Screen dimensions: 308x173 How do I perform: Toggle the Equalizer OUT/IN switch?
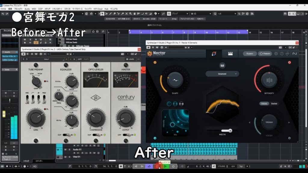66,135
